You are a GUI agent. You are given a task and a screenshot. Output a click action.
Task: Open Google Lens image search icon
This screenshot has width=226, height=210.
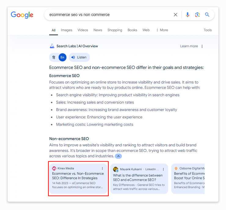tap(197, 15)
